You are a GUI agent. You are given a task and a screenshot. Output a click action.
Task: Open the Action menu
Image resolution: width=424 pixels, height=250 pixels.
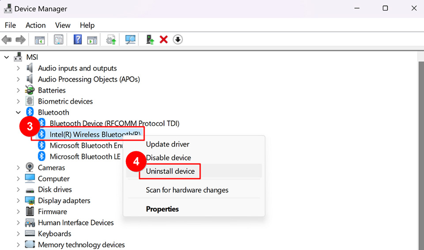[35, 26]
